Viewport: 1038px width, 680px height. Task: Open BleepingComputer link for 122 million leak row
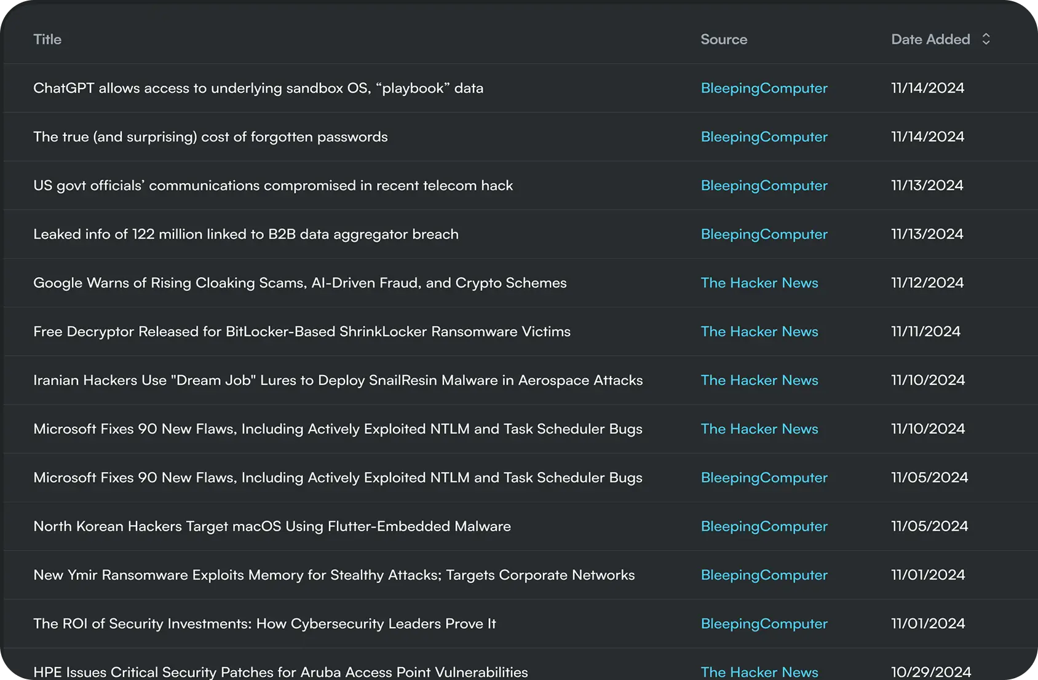click(x=764, y=234)
